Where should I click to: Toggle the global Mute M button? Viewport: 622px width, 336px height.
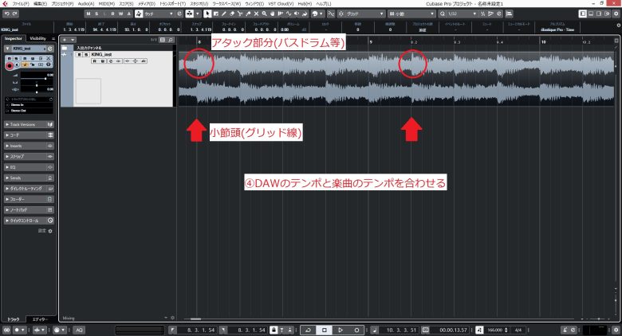(88, 14)
